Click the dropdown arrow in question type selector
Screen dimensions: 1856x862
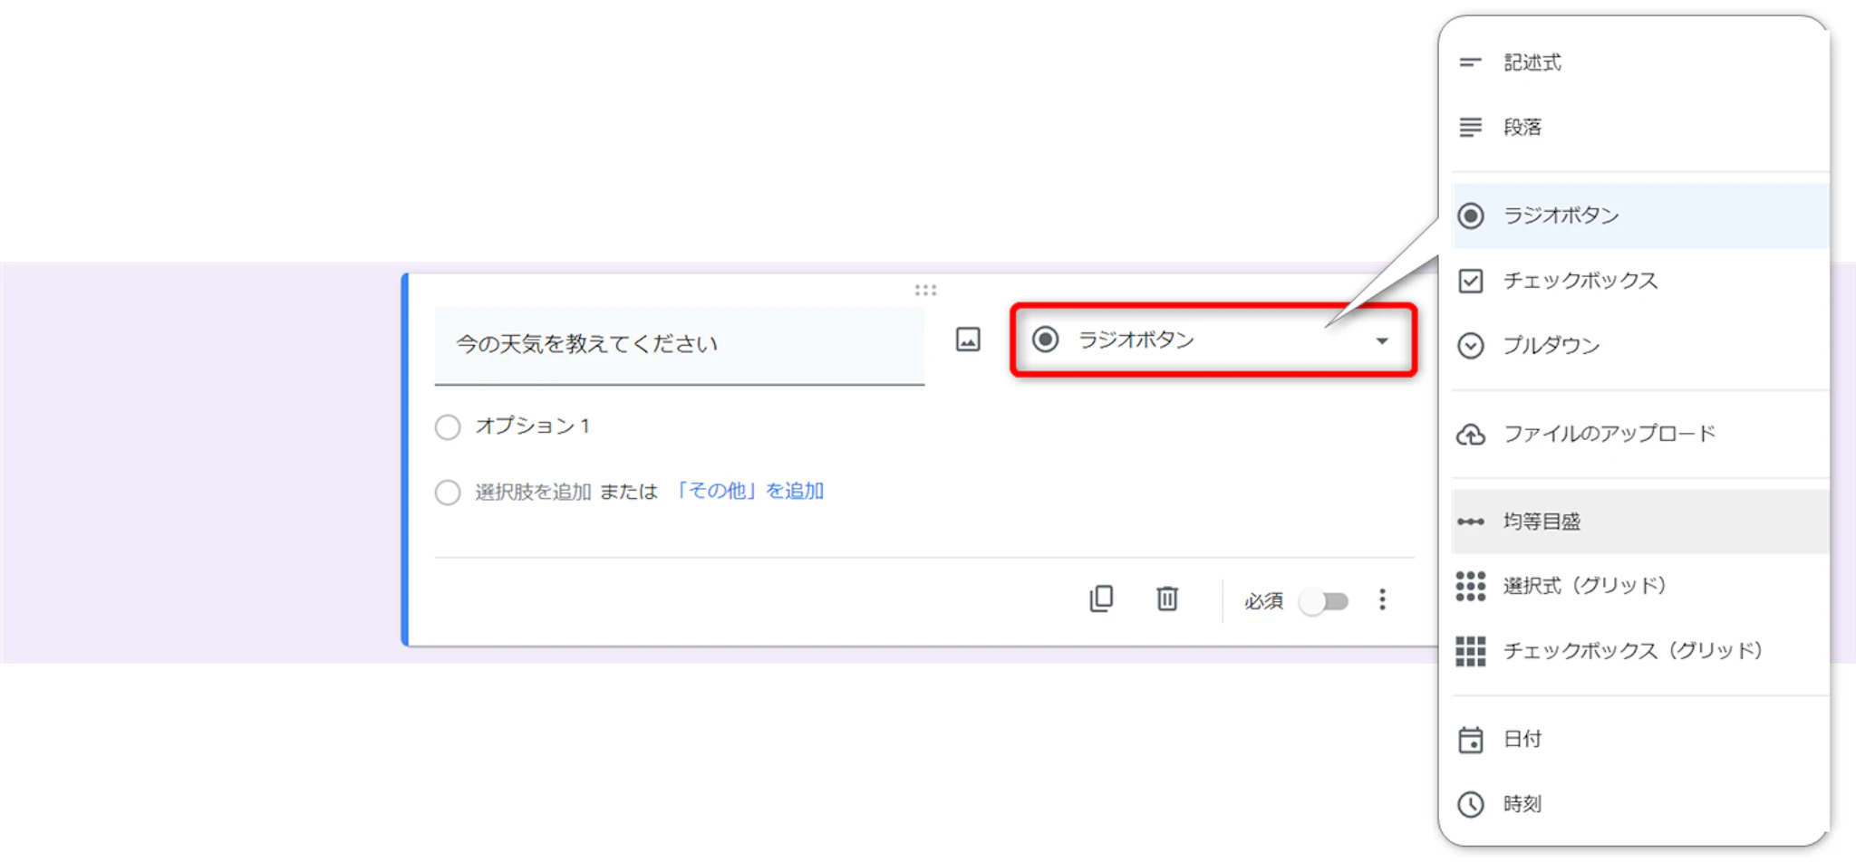click(1382, 341)
